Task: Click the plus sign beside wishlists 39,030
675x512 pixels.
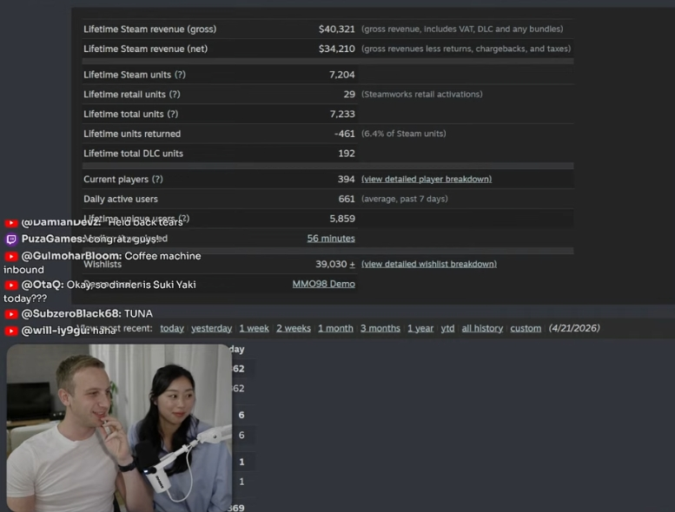Action: pyautogui.click(x=352, y=265)
